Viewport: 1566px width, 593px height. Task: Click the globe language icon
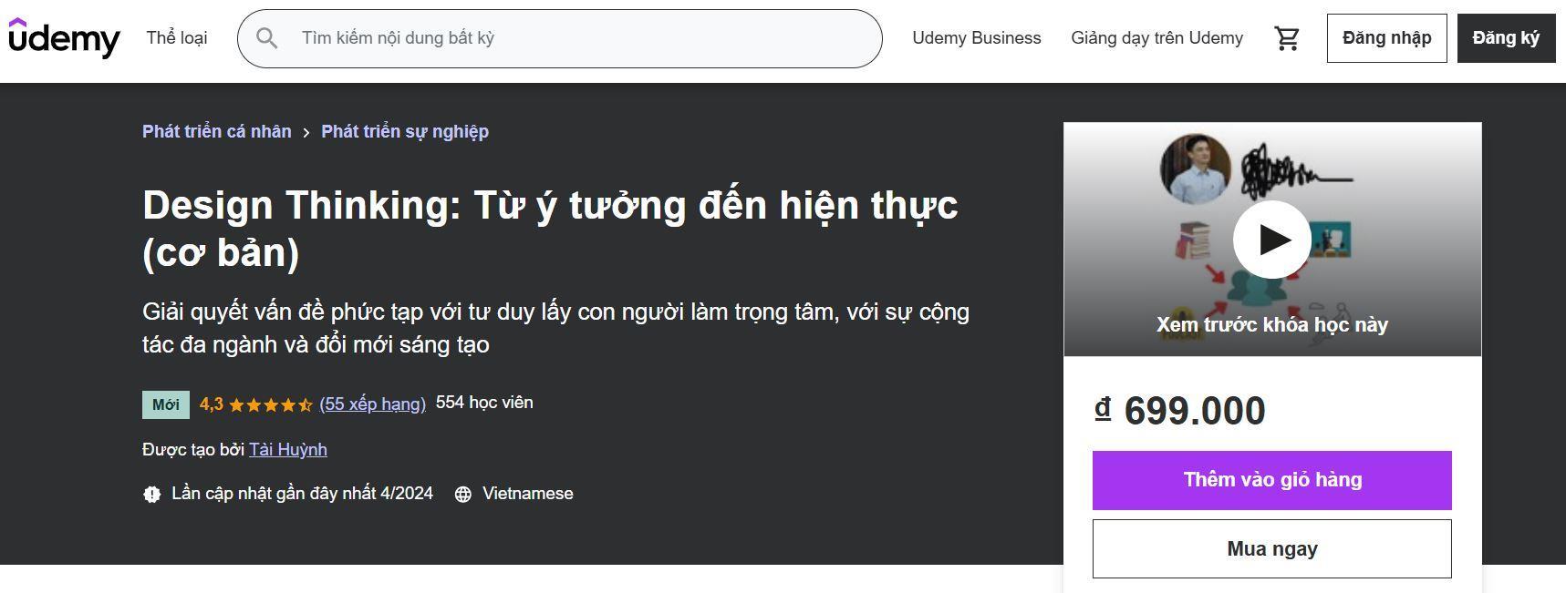coord(463,494)
